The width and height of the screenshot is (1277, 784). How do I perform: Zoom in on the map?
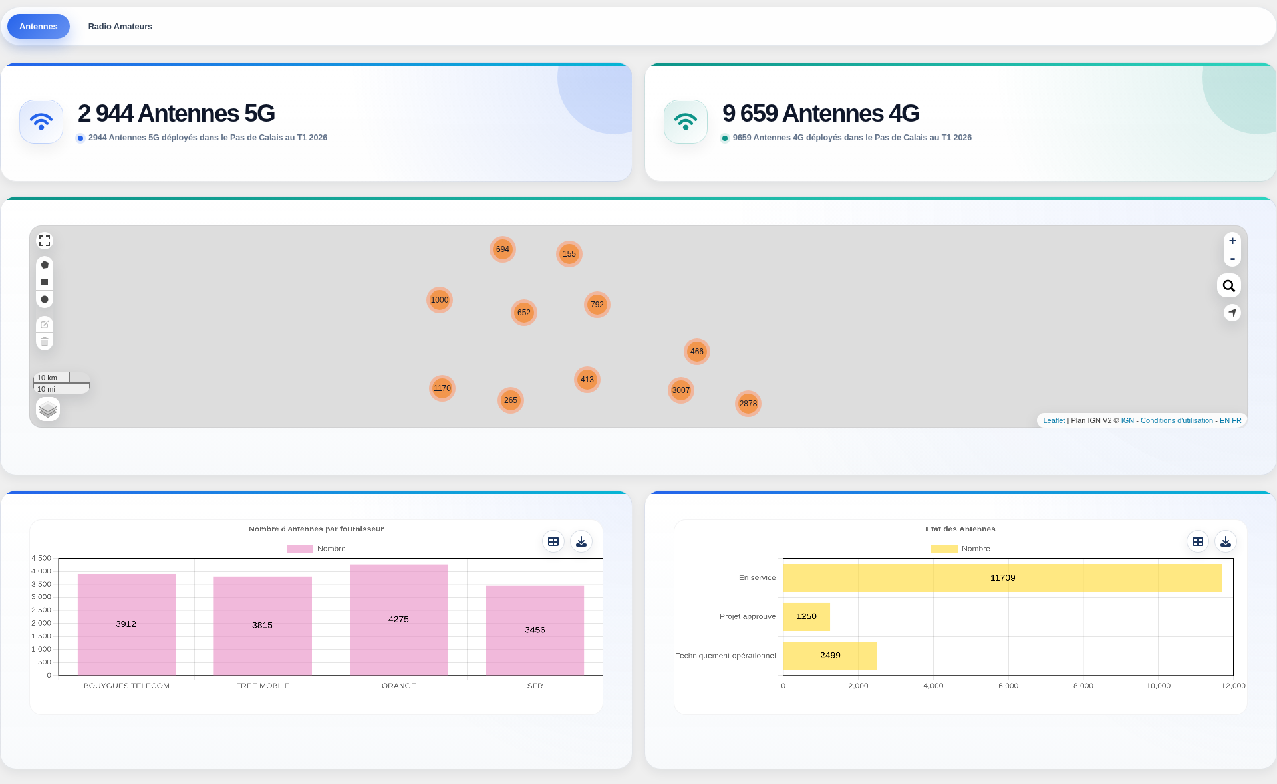(x=1232, y=241)
